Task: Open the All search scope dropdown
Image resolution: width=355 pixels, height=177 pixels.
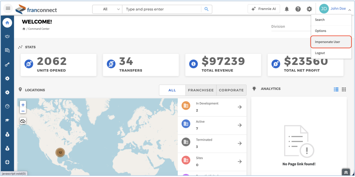Action: [x=107, y=9]
